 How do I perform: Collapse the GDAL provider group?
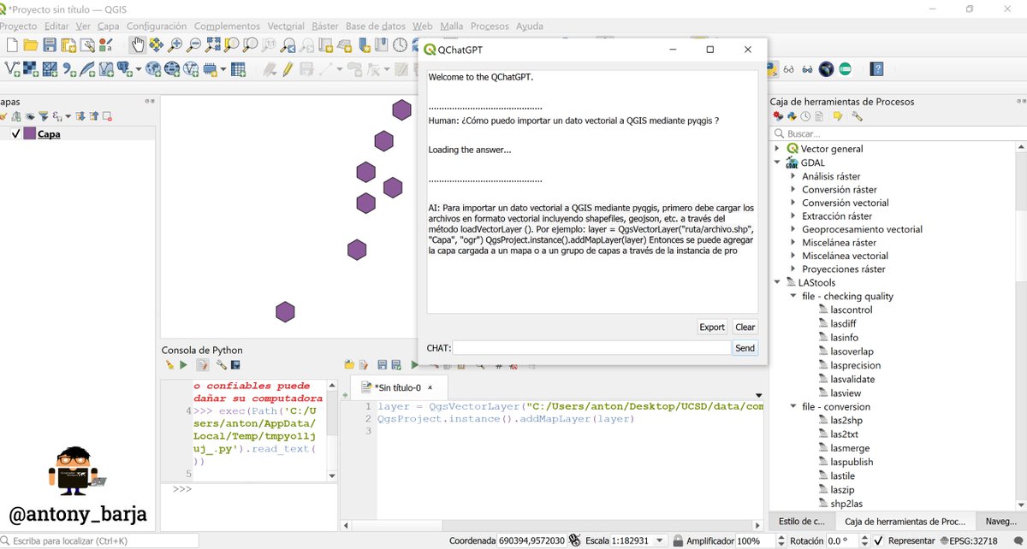tap(778, 162)
